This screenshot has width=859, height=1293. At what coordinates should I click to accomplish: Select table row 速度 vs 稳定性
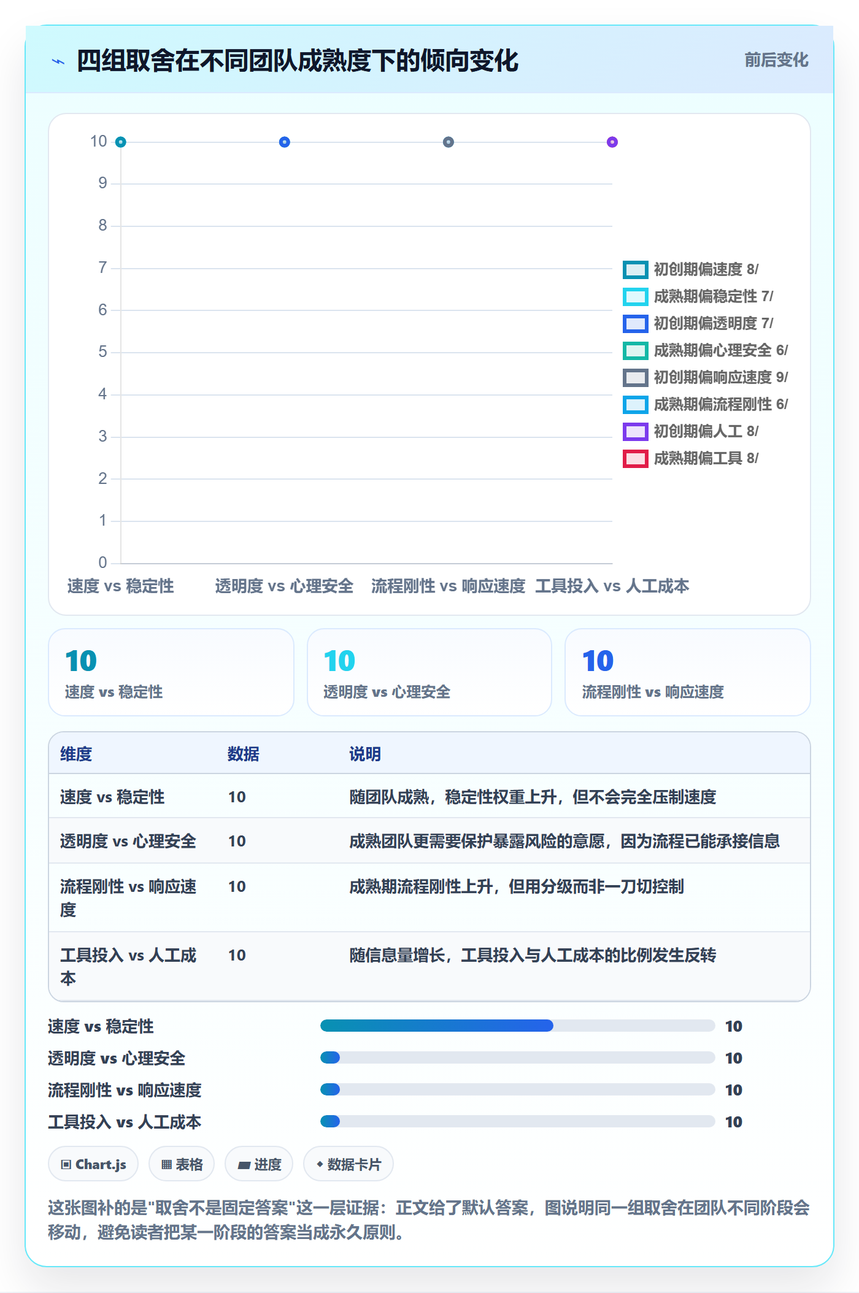[429, 796]
